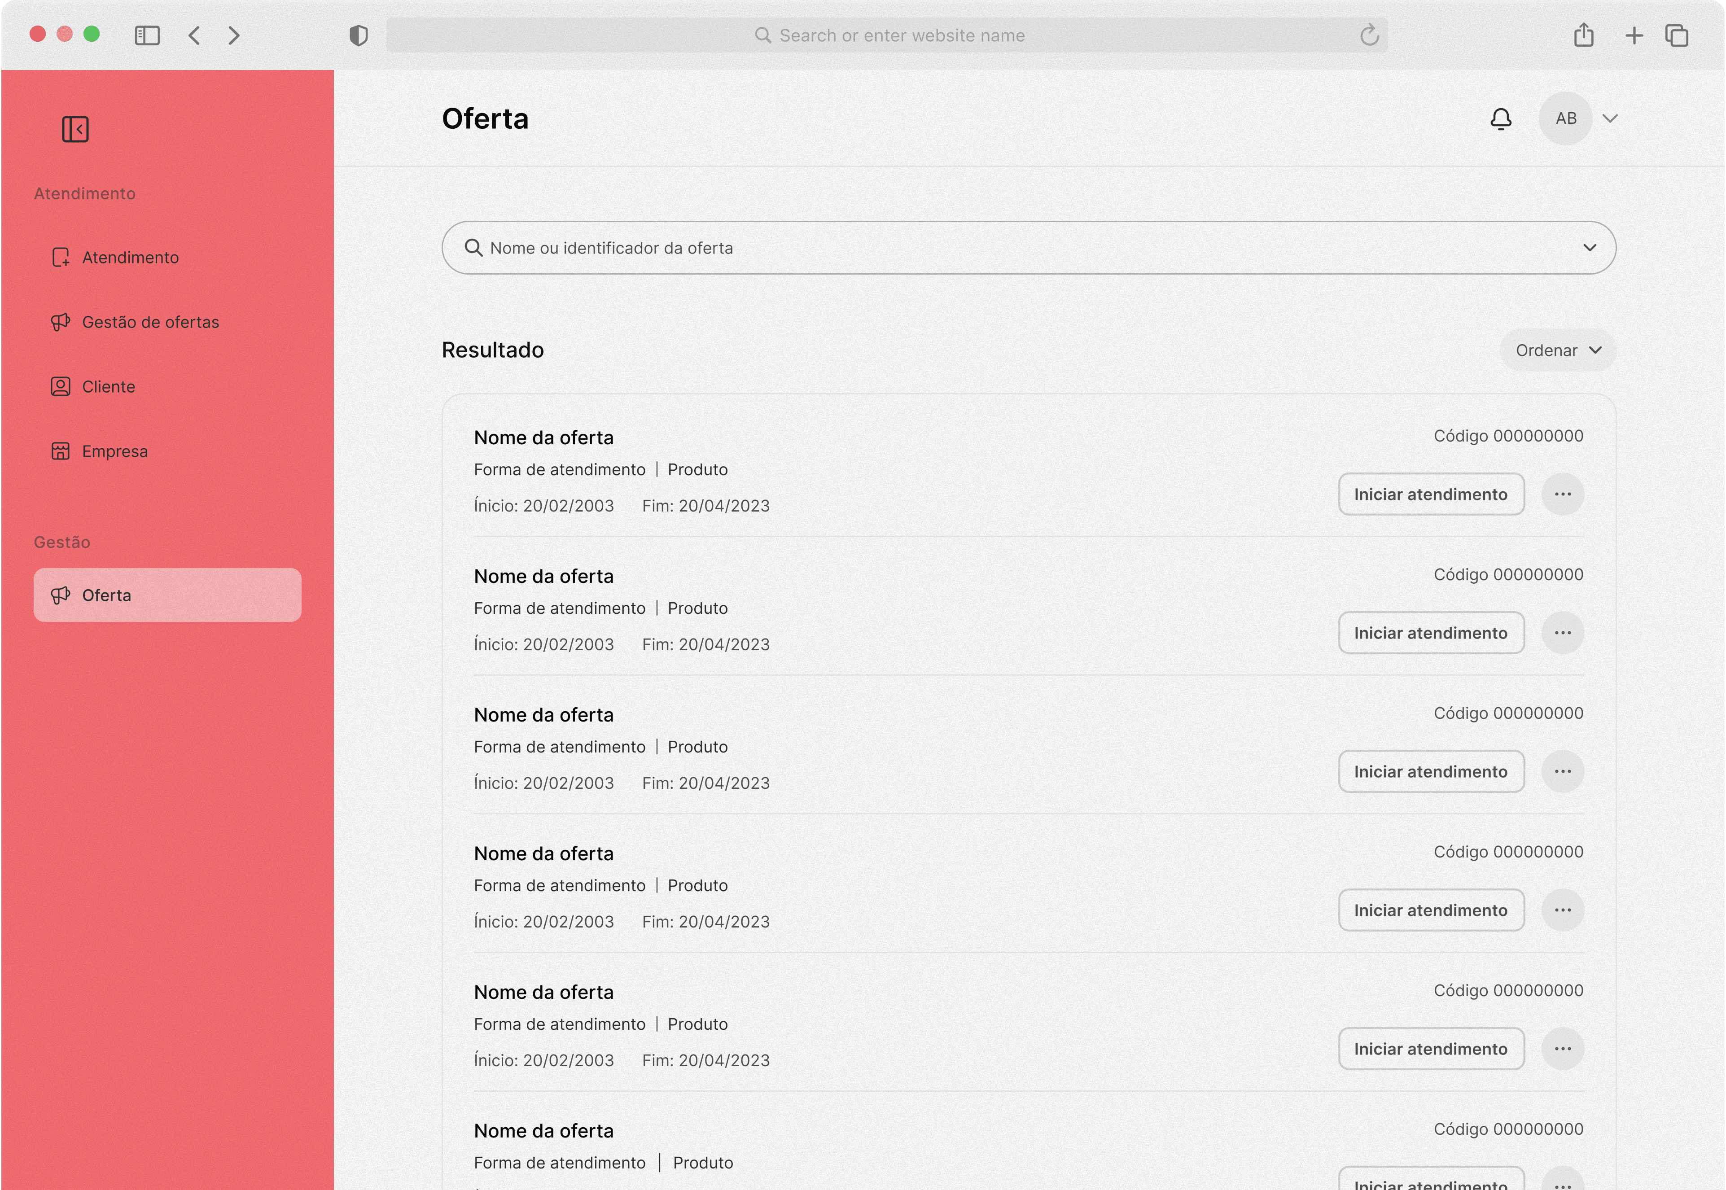
Task: Select Empresa in the sidebar
Action: click(114, 452)
